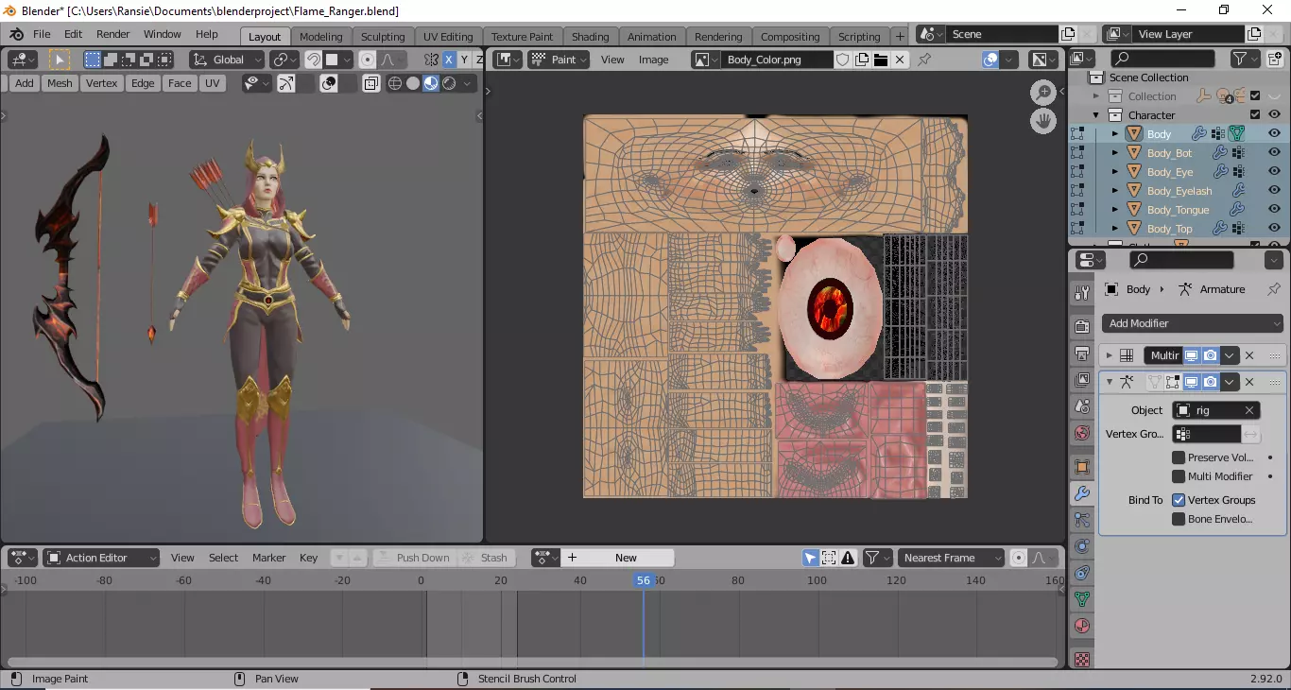Switch to rendered shading
Viewport: 1291px width, 690px height.
[449, 83]
